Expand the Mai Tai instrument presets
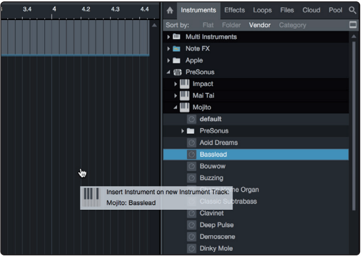The image size is (362, 258). coord(175,96)
